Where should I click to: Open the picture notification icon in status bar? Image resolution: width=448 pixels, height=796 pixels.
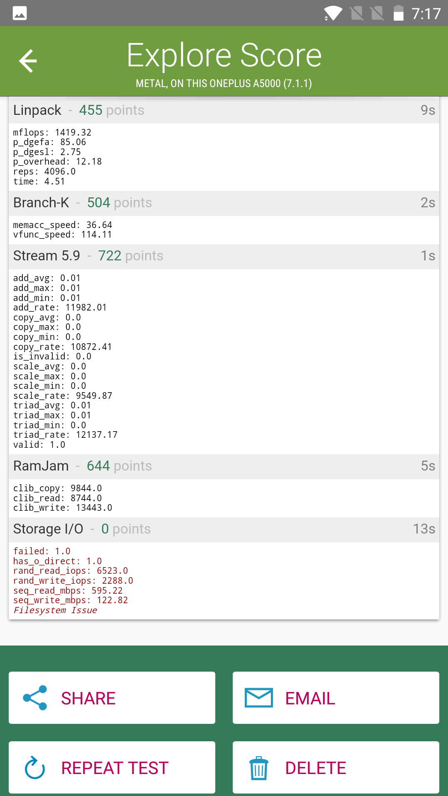point(20,13)
